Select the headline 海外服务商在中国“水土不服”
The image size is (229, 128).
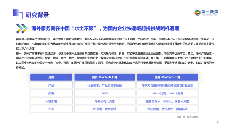pyautogui.click(x=64, y=28)
